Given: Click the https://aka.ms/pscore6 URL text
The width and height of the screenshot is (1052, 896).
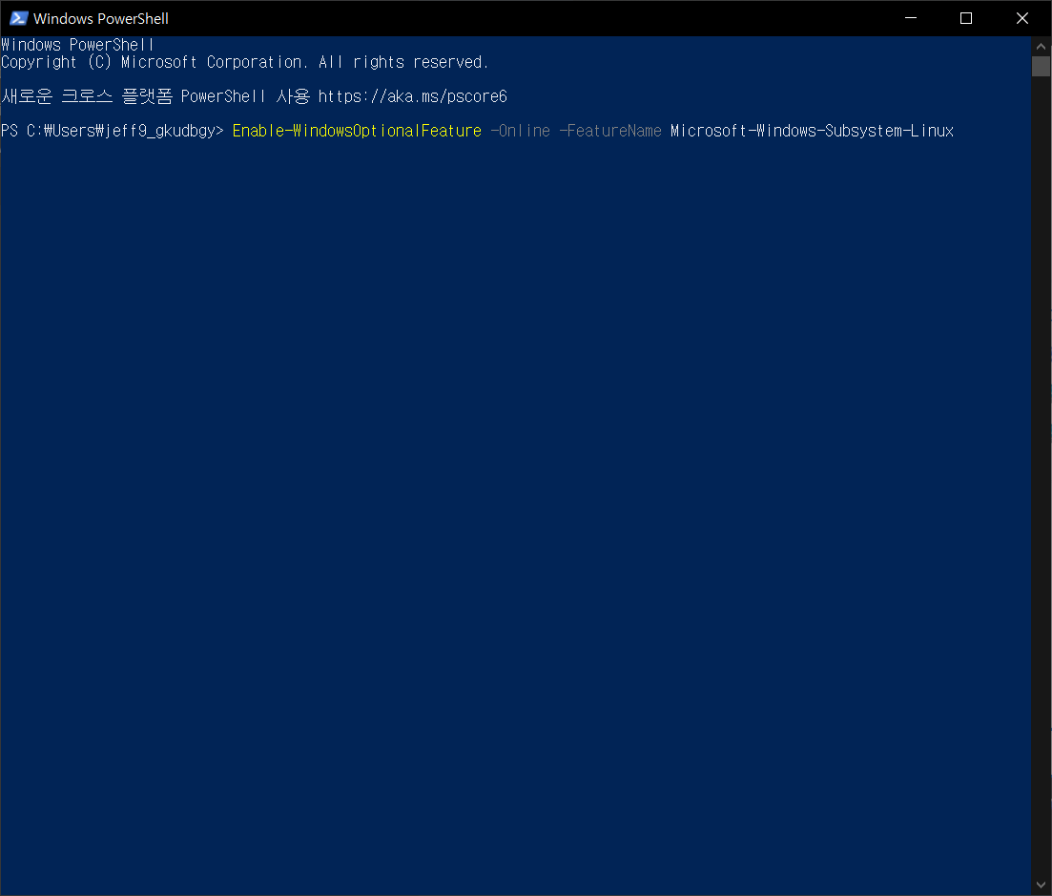Looking at the screenshot, I should pos(412,96).
